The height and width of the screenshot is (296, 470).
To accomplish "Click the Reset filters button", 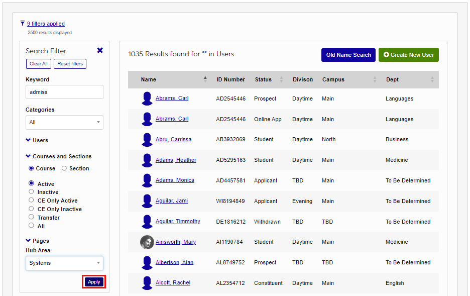I will click(x=70, y=63).
